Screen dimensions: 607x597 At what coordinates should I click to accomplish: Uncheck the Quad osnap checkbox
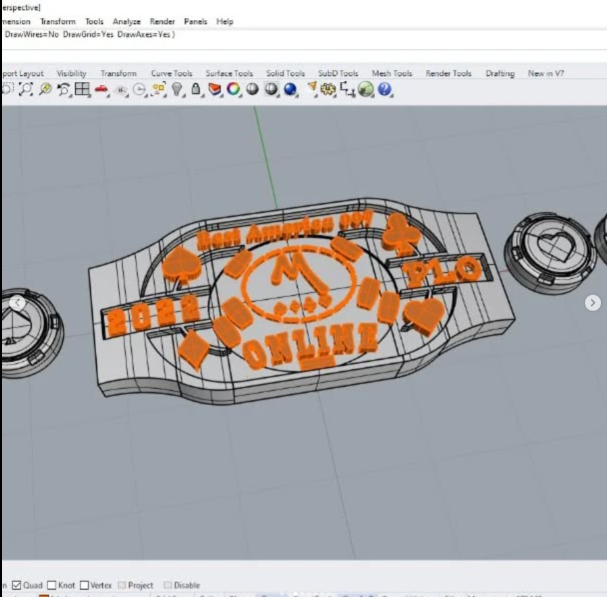coord(17,585)
